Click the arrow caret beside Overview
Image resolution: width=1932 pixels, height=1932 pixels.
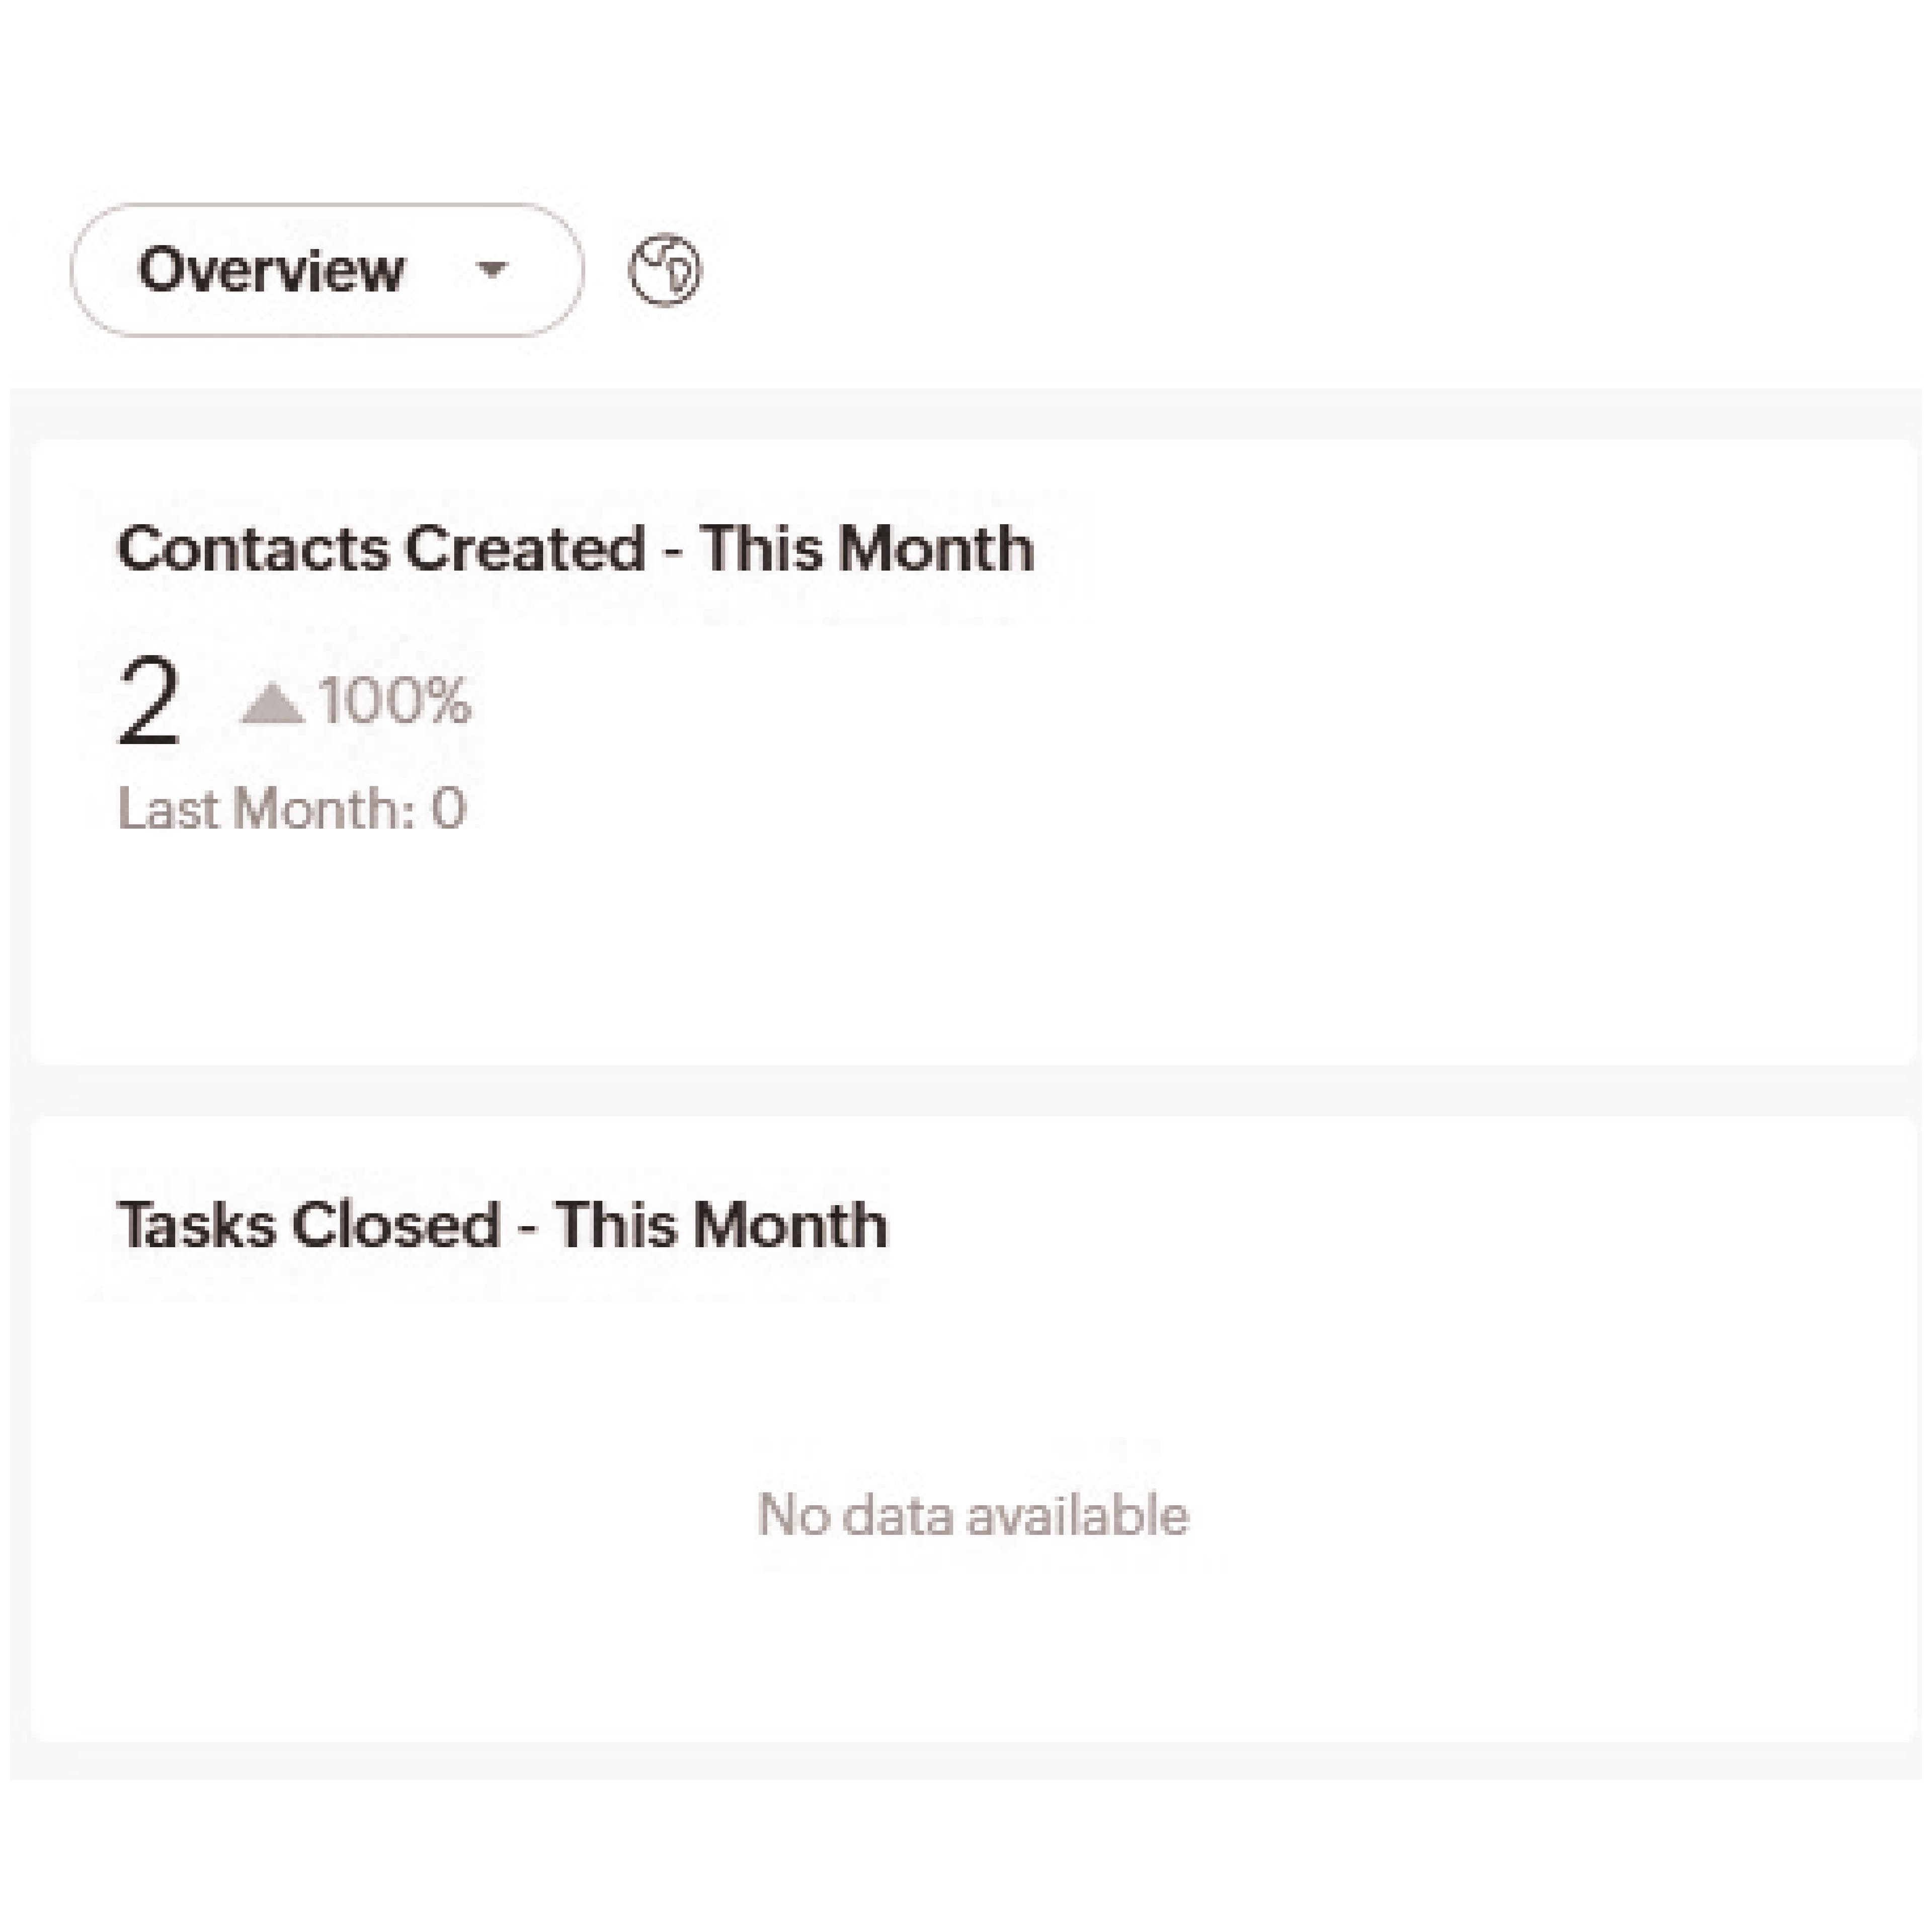point(491,269)
